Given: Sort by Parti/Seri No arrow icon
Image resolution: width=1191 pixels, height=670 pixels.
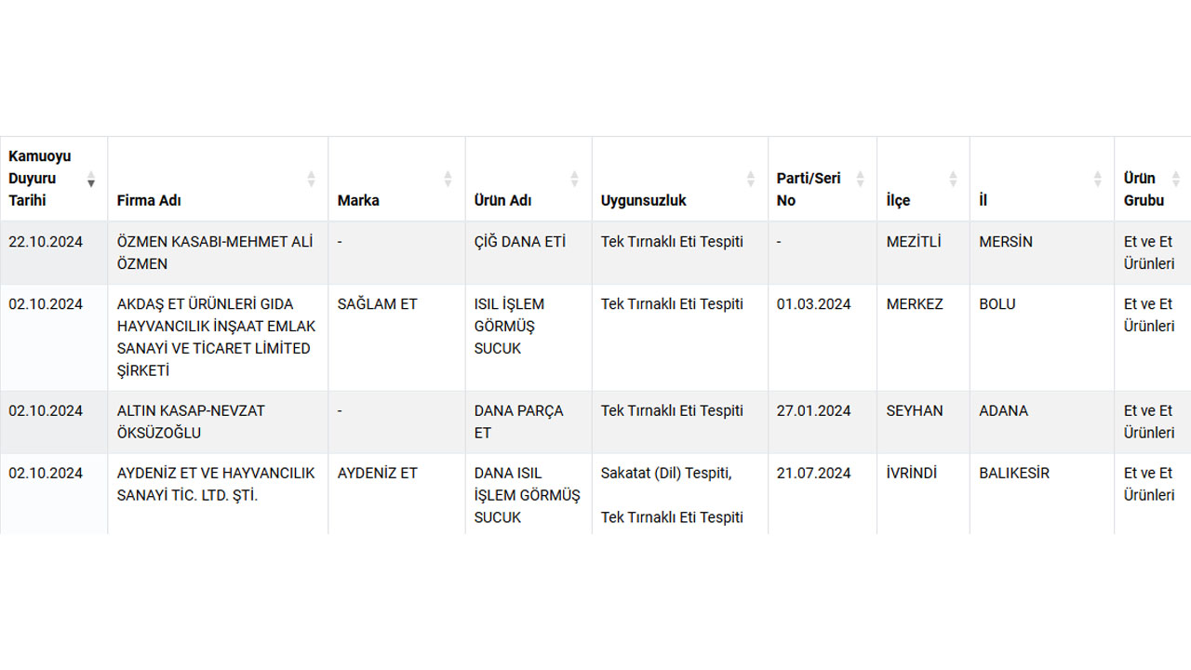Looking at the screenshot, I should click(x=860, y=179).
